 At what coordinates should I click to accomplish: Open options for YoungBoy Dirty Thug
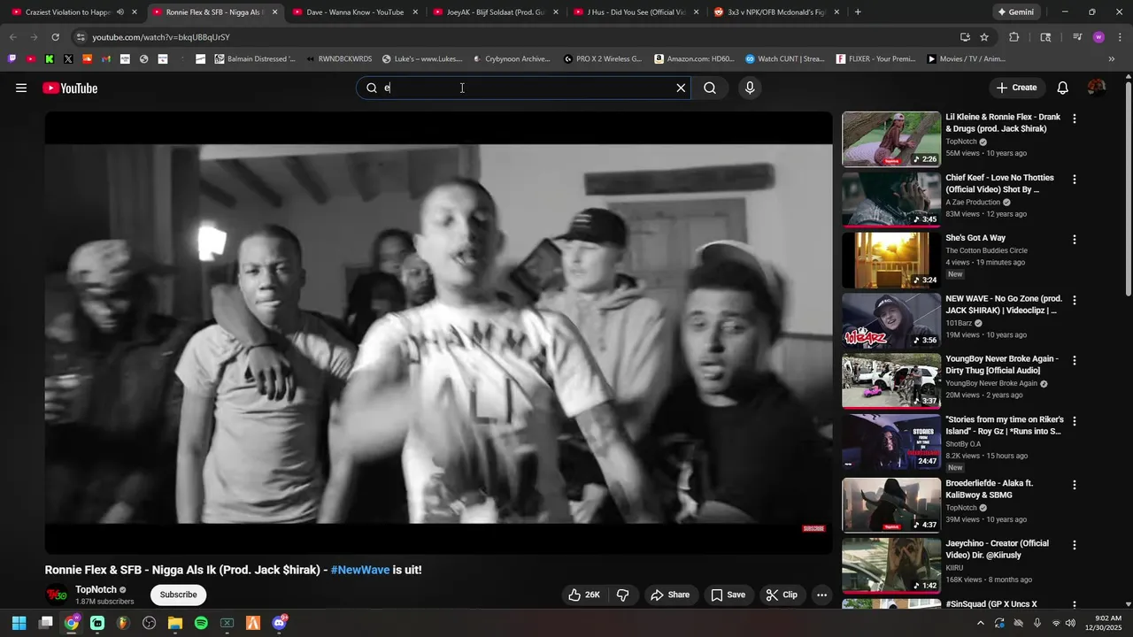pos(1075,360)
